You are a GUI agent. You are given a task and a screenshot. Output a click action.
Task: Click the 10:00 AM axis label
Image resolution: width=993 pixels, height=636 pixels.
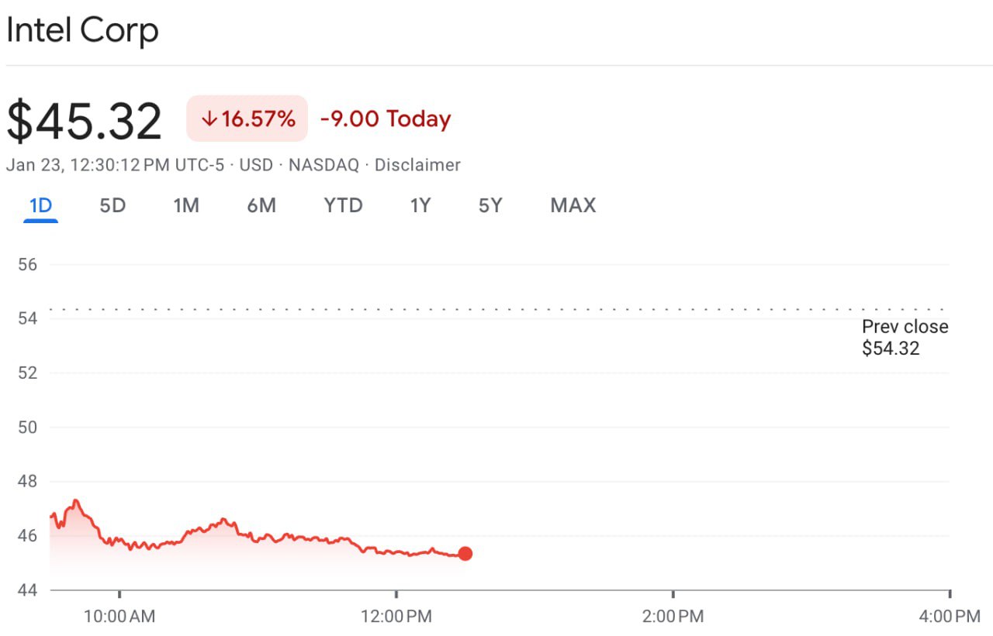click(119, 617)
